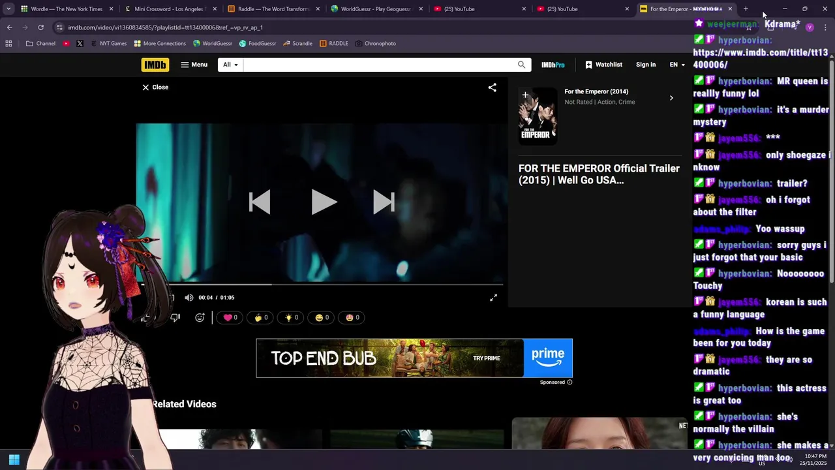Skip to the next video in player
The height and width of the screenshot is (470, 835).
coord(384,202)
